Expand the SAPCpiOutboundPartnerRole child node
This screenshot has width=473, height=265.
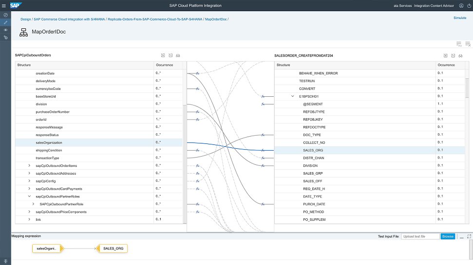pos(33,204)
